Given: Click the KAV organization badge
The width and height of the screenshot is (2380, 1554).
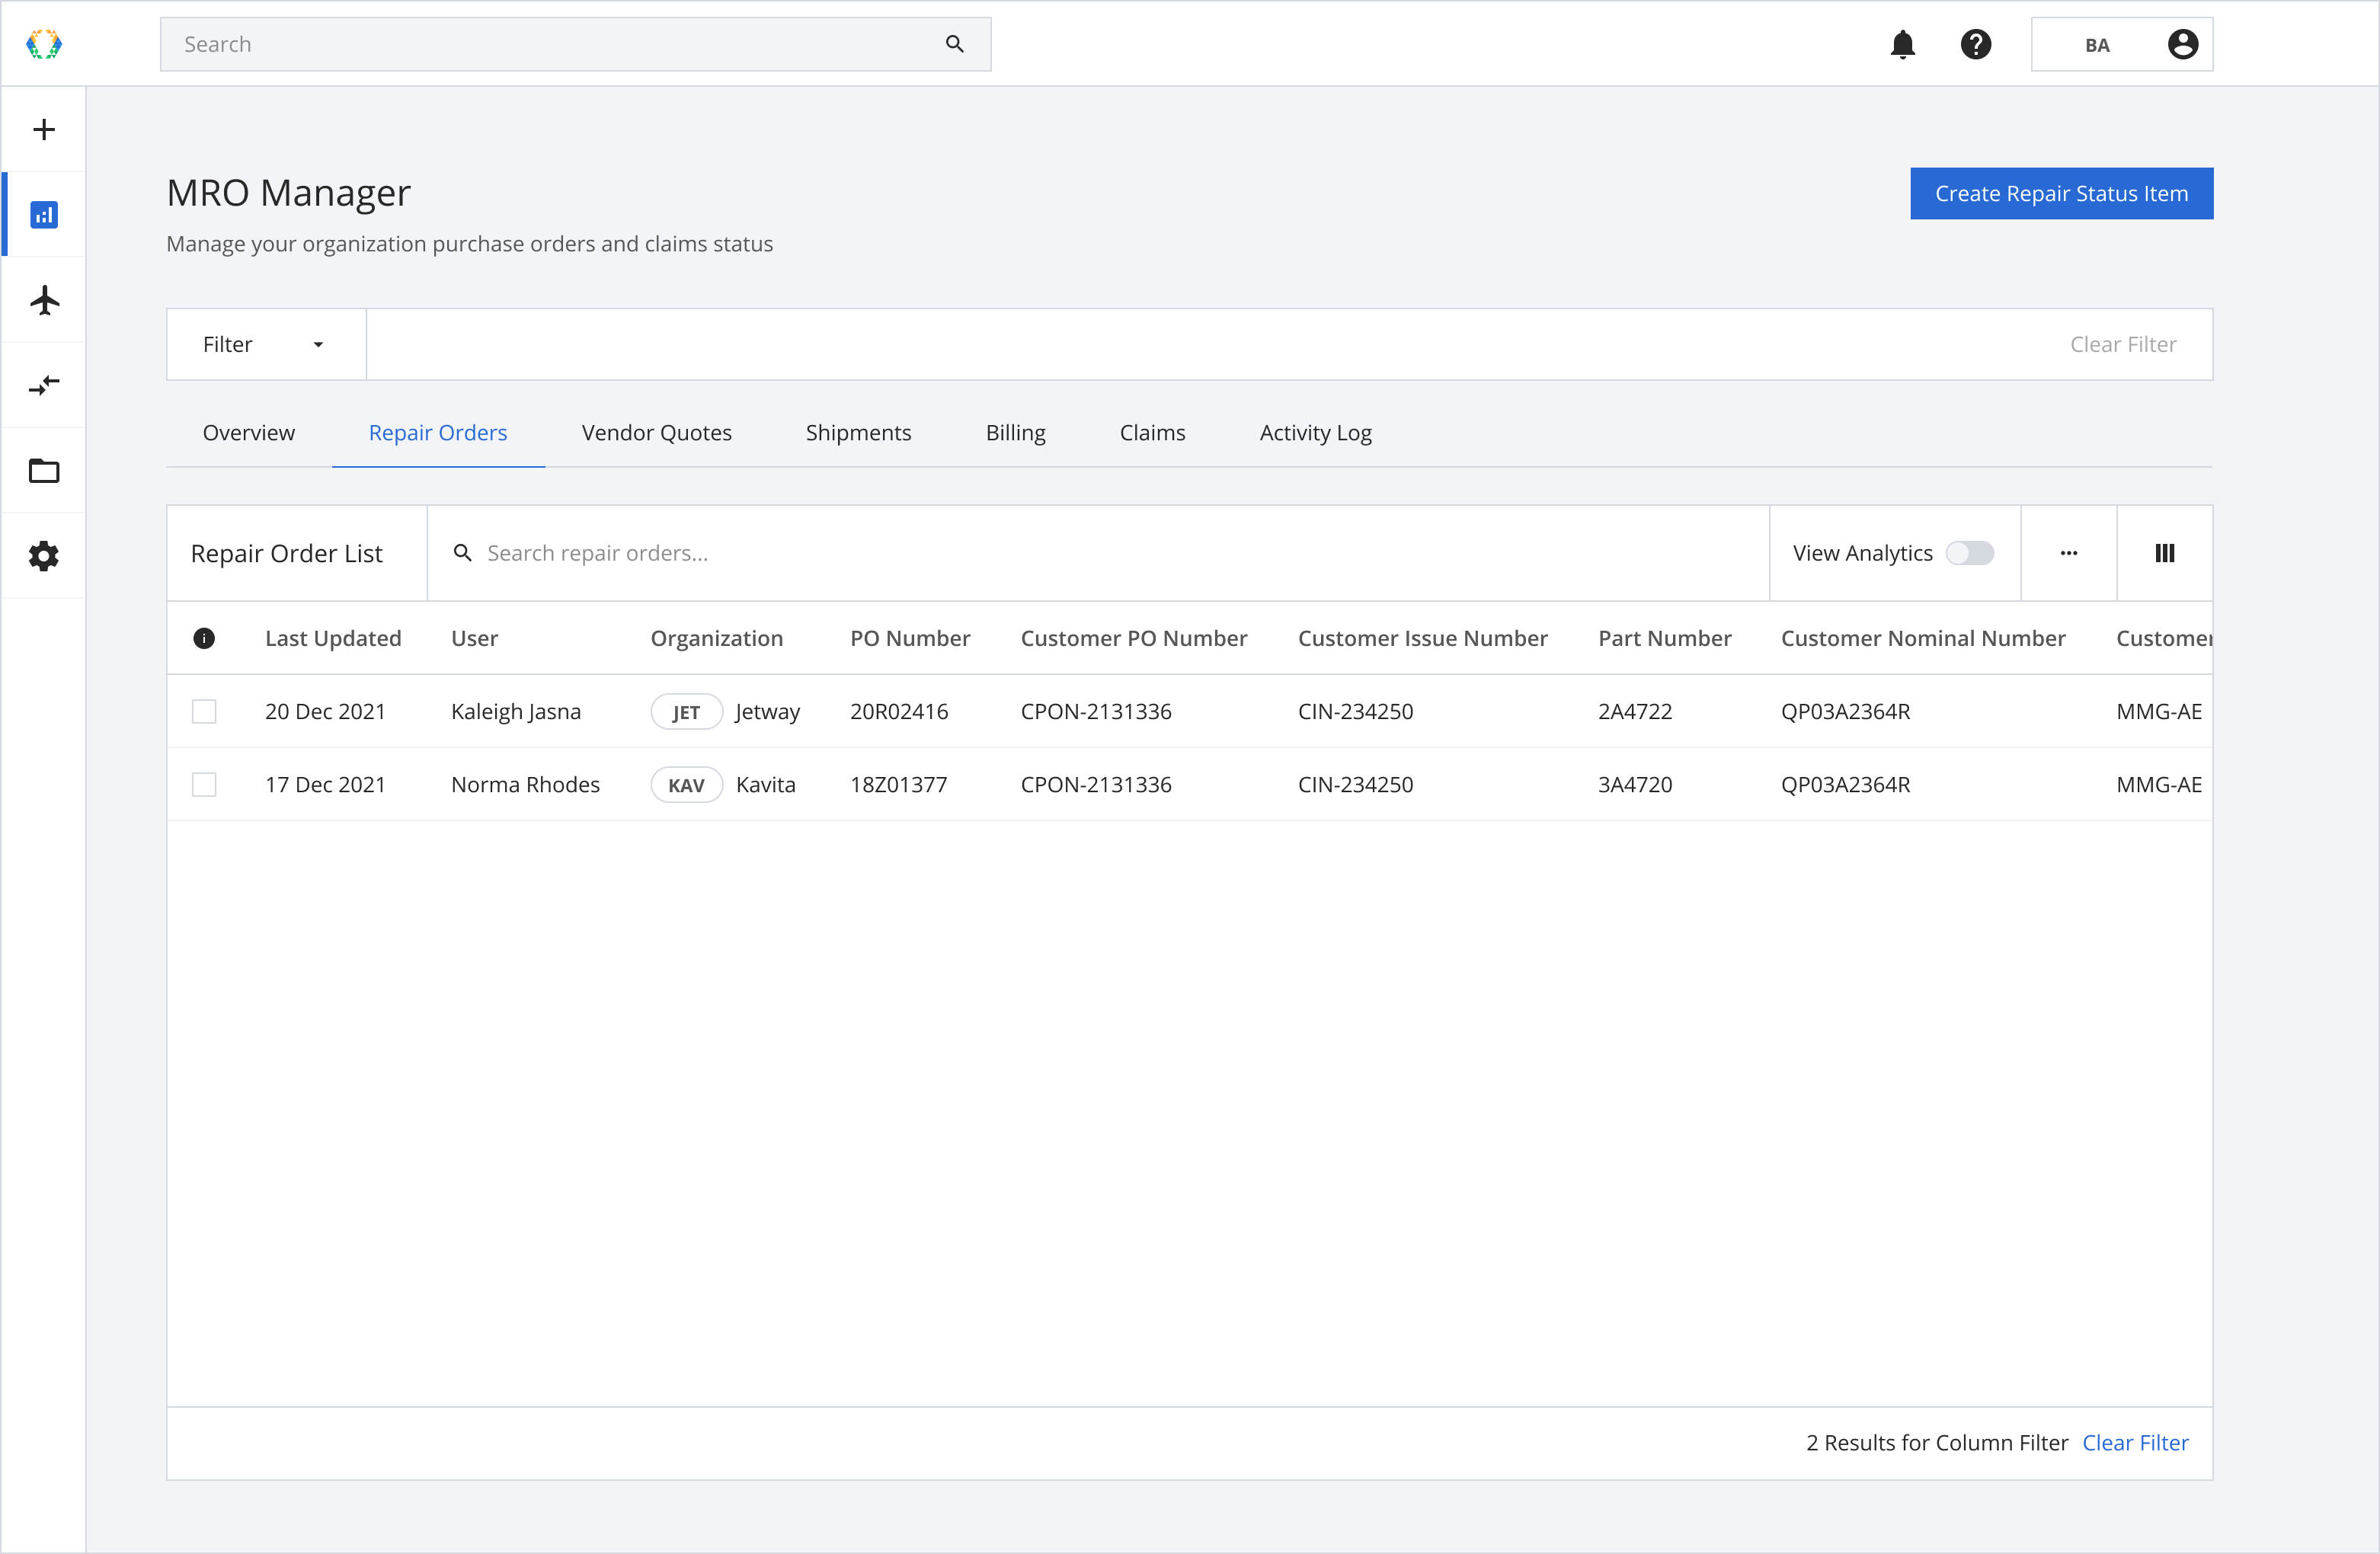Looking at the screenshot, I should 686,785.
